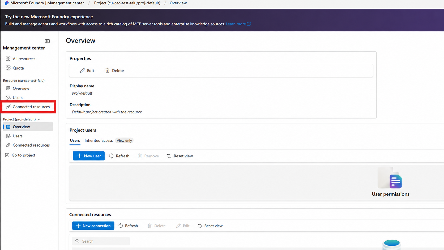The width and height of the screenshot is (444, 250).
Task: Open Microsoft Foundry | Management center breadcrumb
Action: click(x=47, y=3)
